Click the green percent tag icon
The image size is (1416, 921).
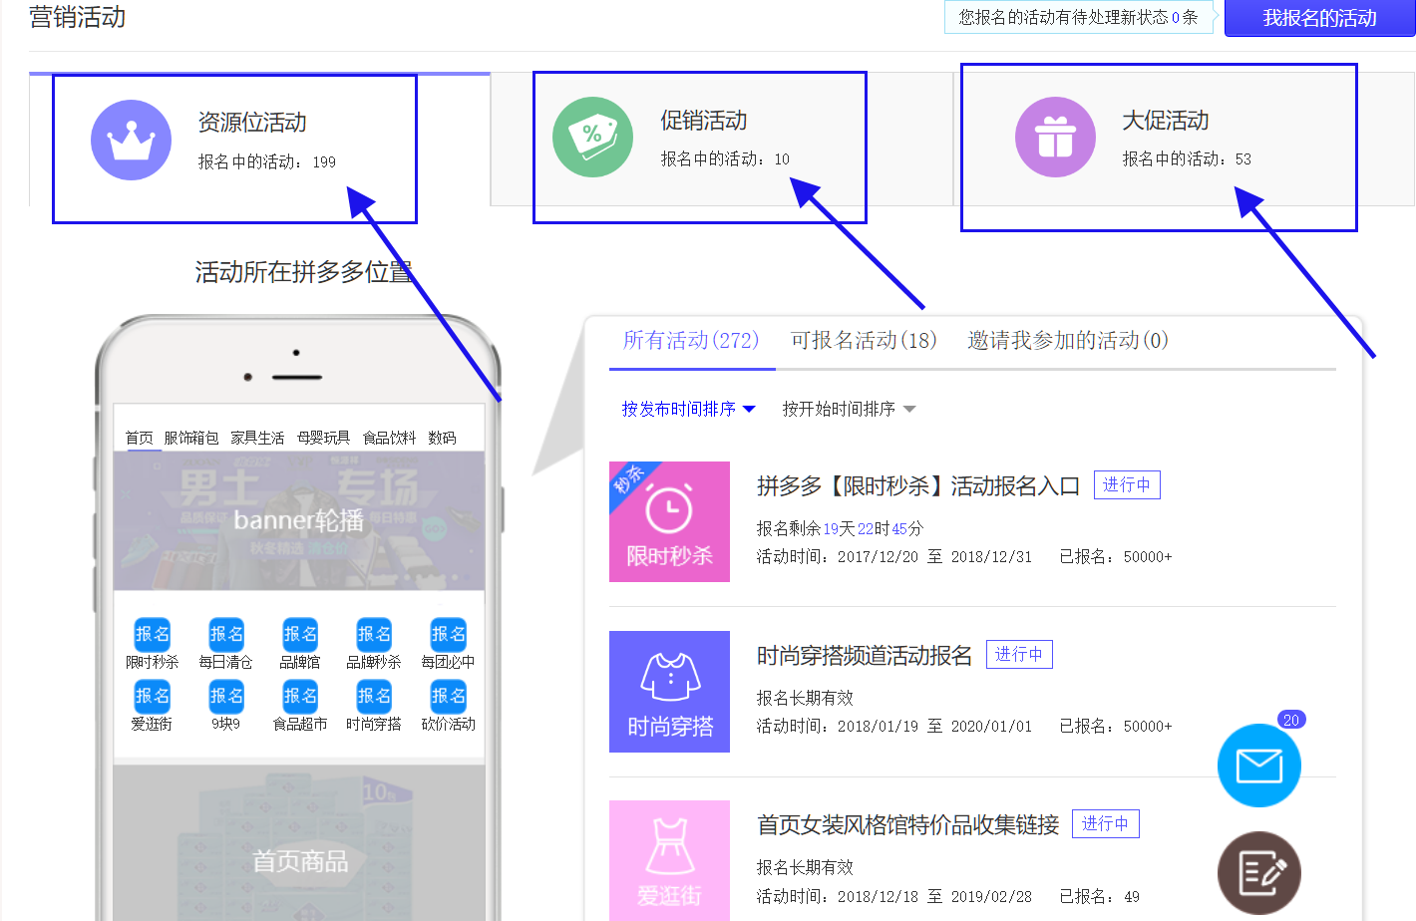point(592,137)
